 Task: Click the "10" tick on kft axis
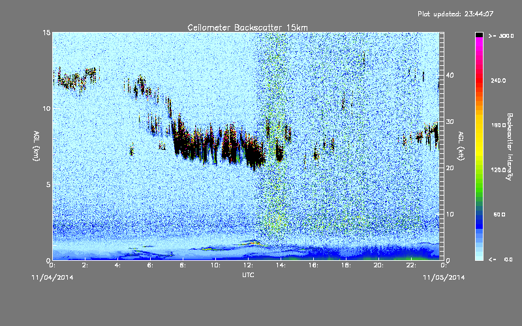coord(450,215)
